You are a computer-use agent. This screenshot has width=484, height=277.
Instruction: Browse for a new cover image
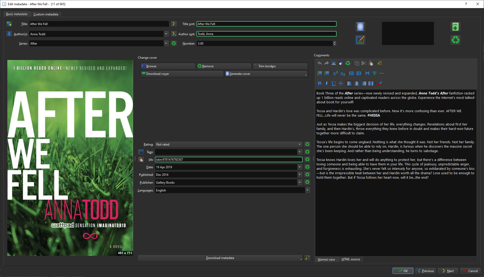coord(168,66)
